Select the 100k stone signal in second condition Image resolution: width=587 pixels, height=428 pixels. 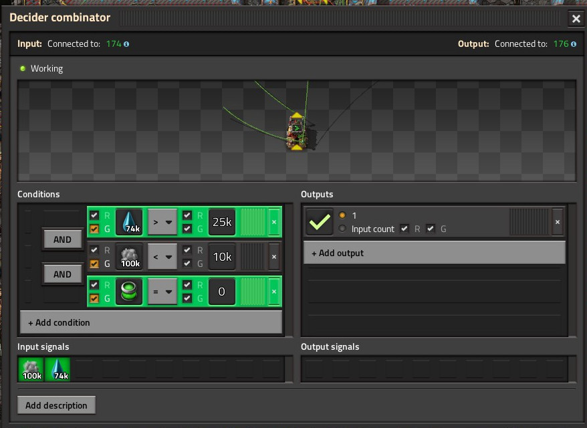[x=129, y=257]
